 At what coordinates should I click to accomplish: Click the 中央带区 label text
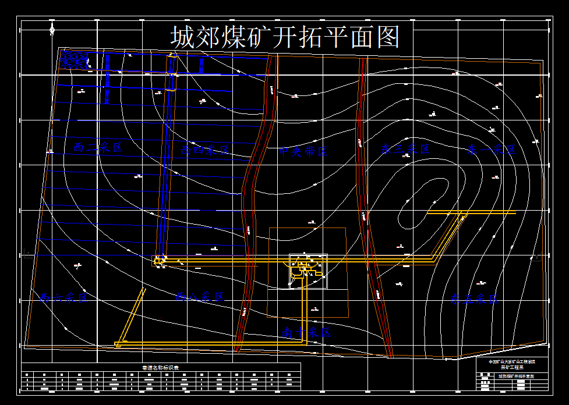pos(304,152)
